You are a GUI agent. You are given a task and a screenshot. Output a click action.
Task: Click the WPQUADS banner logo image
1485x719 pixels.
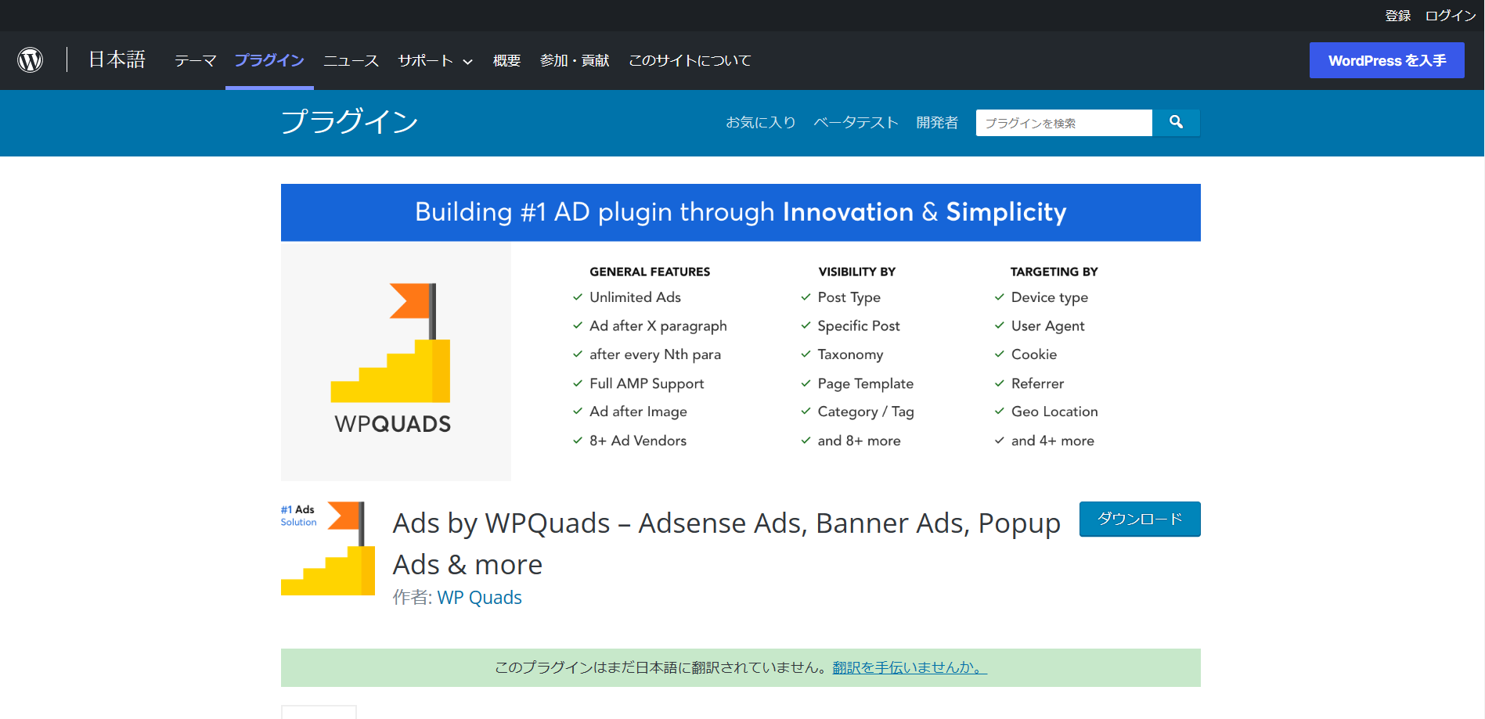pos(396,361)
